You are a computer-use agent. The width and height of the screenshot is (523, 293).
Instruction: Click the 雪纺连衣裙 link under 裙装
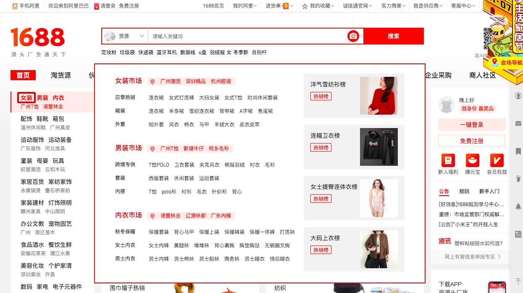click(x=202, y=111)
